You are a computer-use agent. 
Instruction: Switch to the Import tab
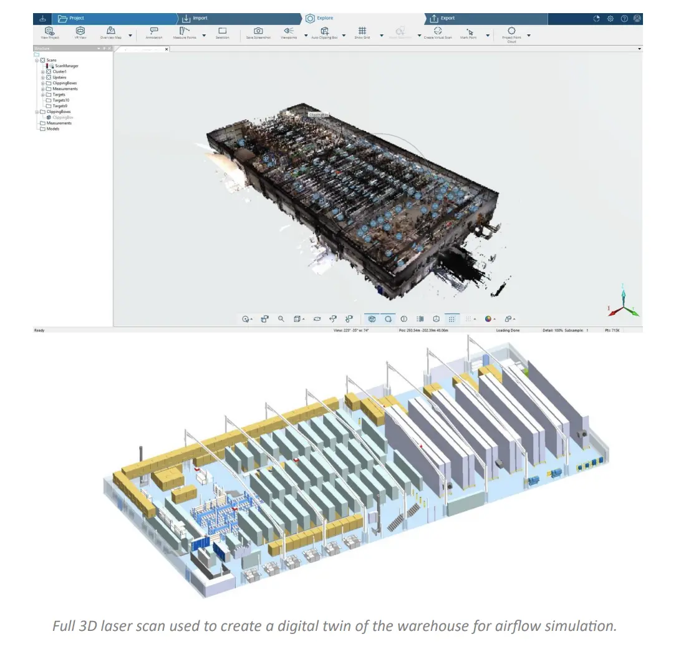(198, 18)
